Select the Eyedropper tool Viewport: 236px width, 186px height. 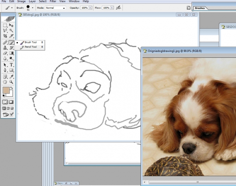click(11, 77)
